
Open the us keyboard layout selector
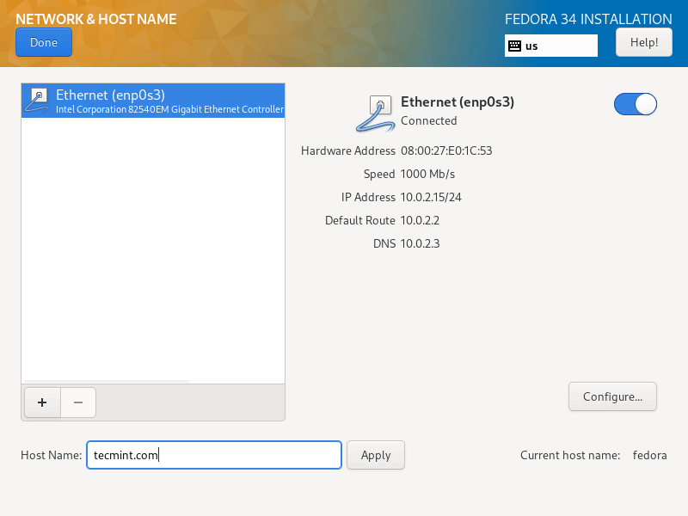click(551, 46)
